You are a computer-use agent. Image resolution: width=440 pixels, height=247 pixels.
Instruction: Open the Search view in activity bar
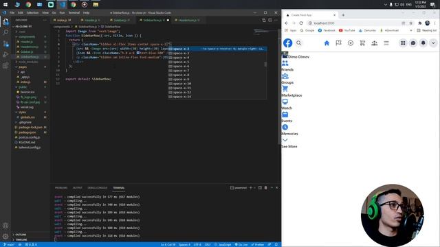(5, 32)
